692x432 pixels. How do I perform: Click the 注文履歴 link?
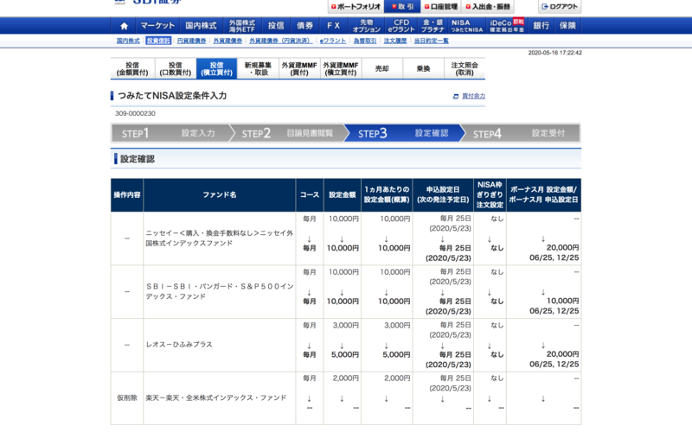395,41
